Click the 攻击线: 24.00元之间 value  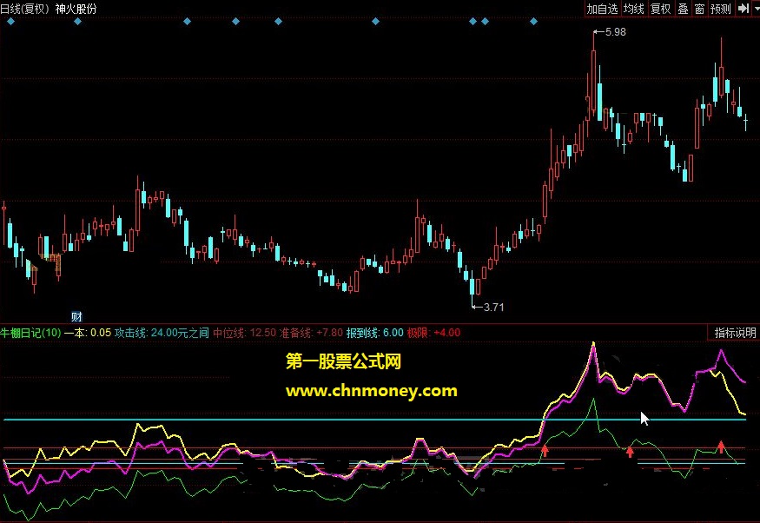coord(162,333)
